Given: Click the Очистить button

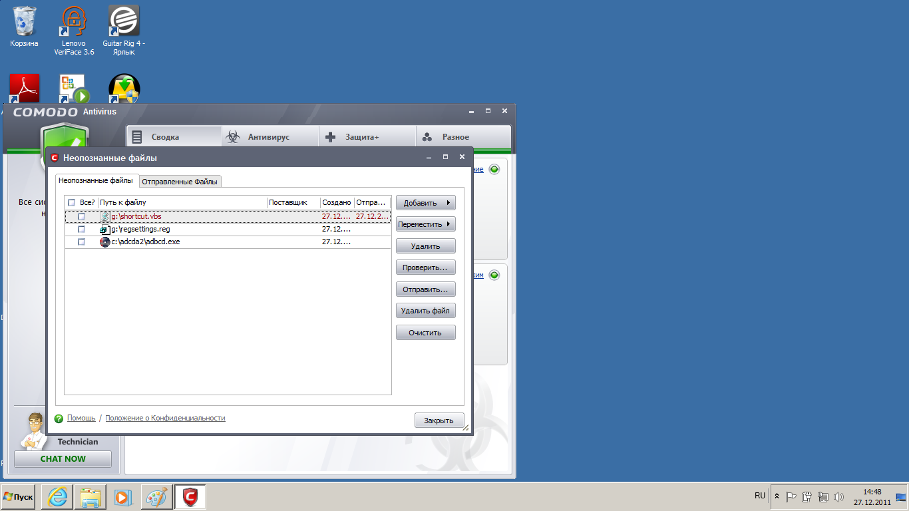Looking at the screenshot, I should 426,333.
